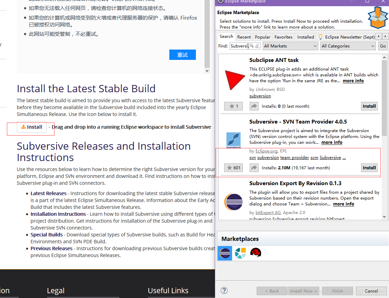The height and width of the screenshot is (298, 389).
Task: Select the Red Hat marketplace icon
Action: (256, 253)
